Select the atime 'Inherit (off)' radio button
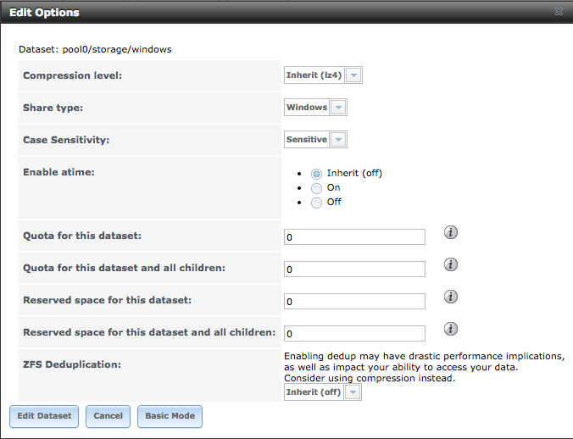This screenshot has height=439, width=573. [x=317, y=174]
